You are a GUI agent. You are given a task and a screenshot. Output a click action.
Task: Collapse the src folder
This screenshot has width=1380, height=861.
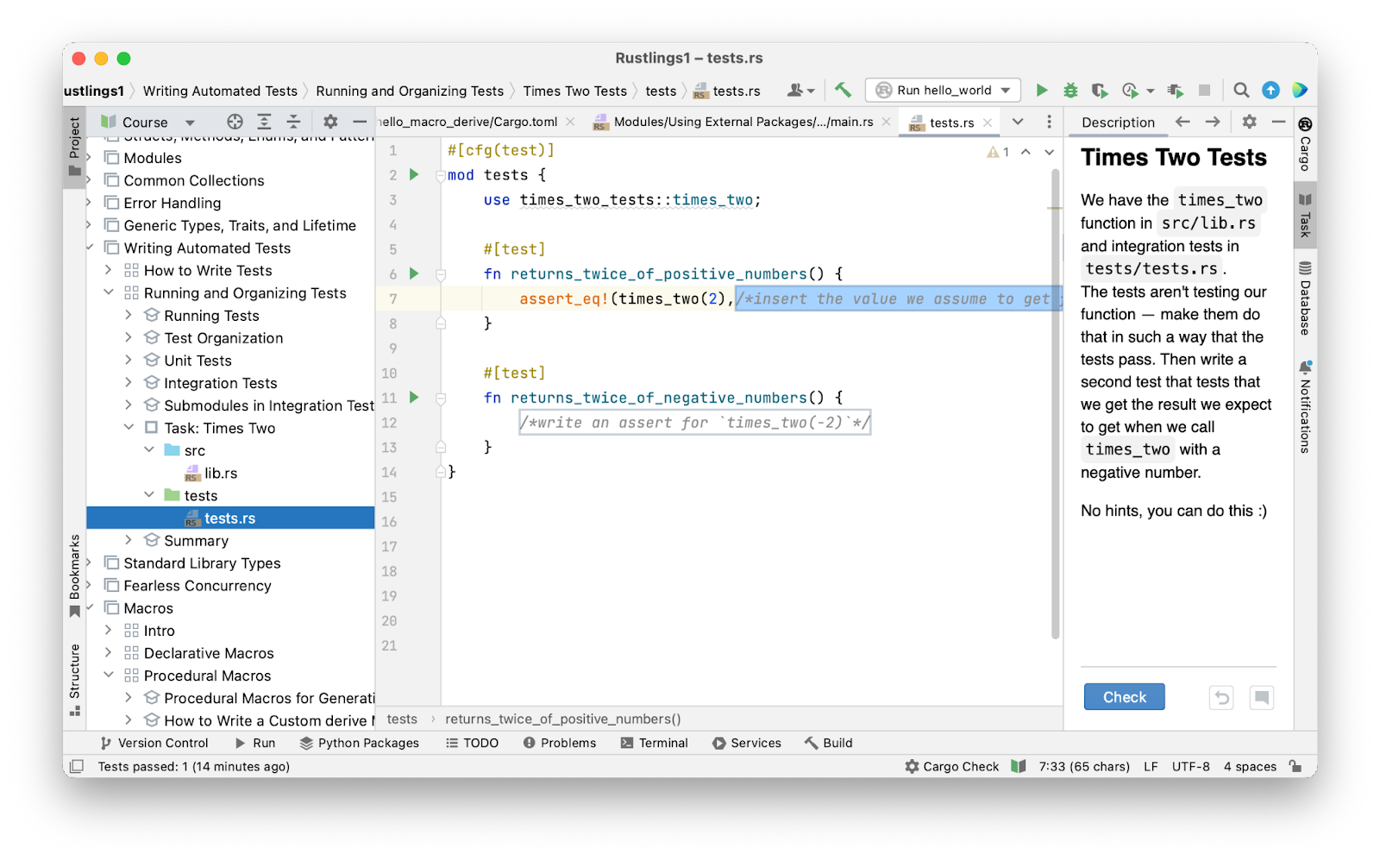[x=149, y=449]
